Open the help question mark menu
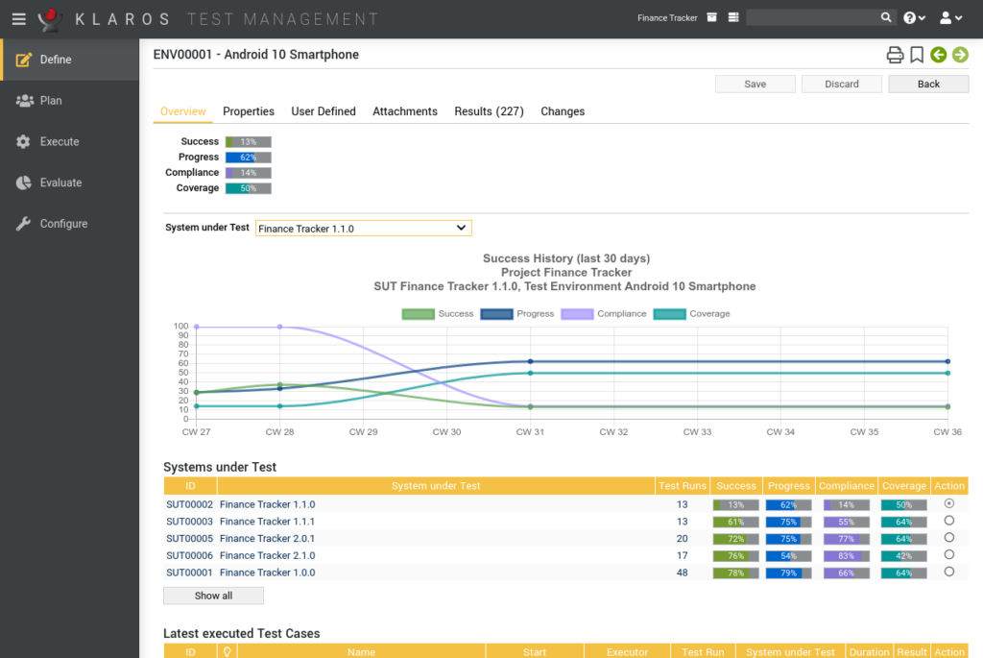This screenshot has height=658, width=983. [914, 18]
